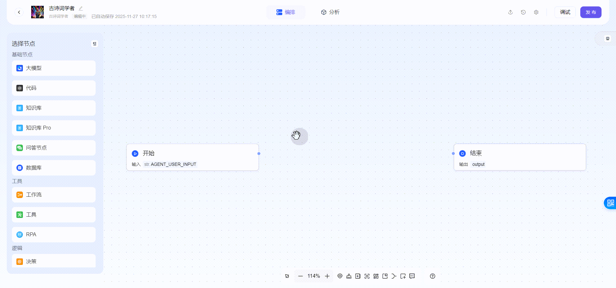616x288 pixels.
Task: Click the comment bubble icon in toolbar
Action: pos(412,276)
